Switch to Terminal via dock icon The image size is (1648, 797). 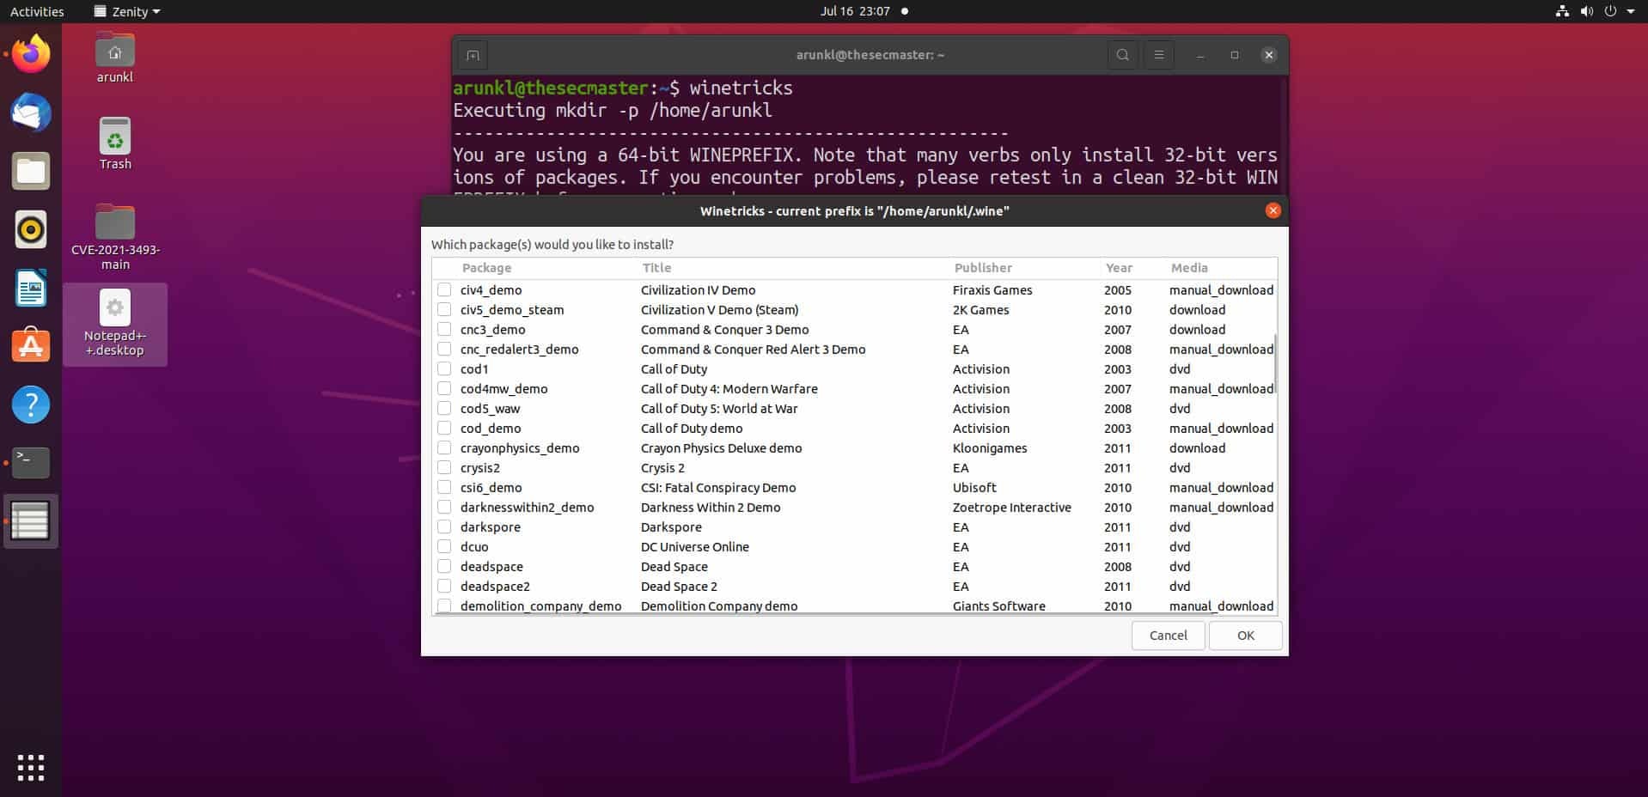31,462
